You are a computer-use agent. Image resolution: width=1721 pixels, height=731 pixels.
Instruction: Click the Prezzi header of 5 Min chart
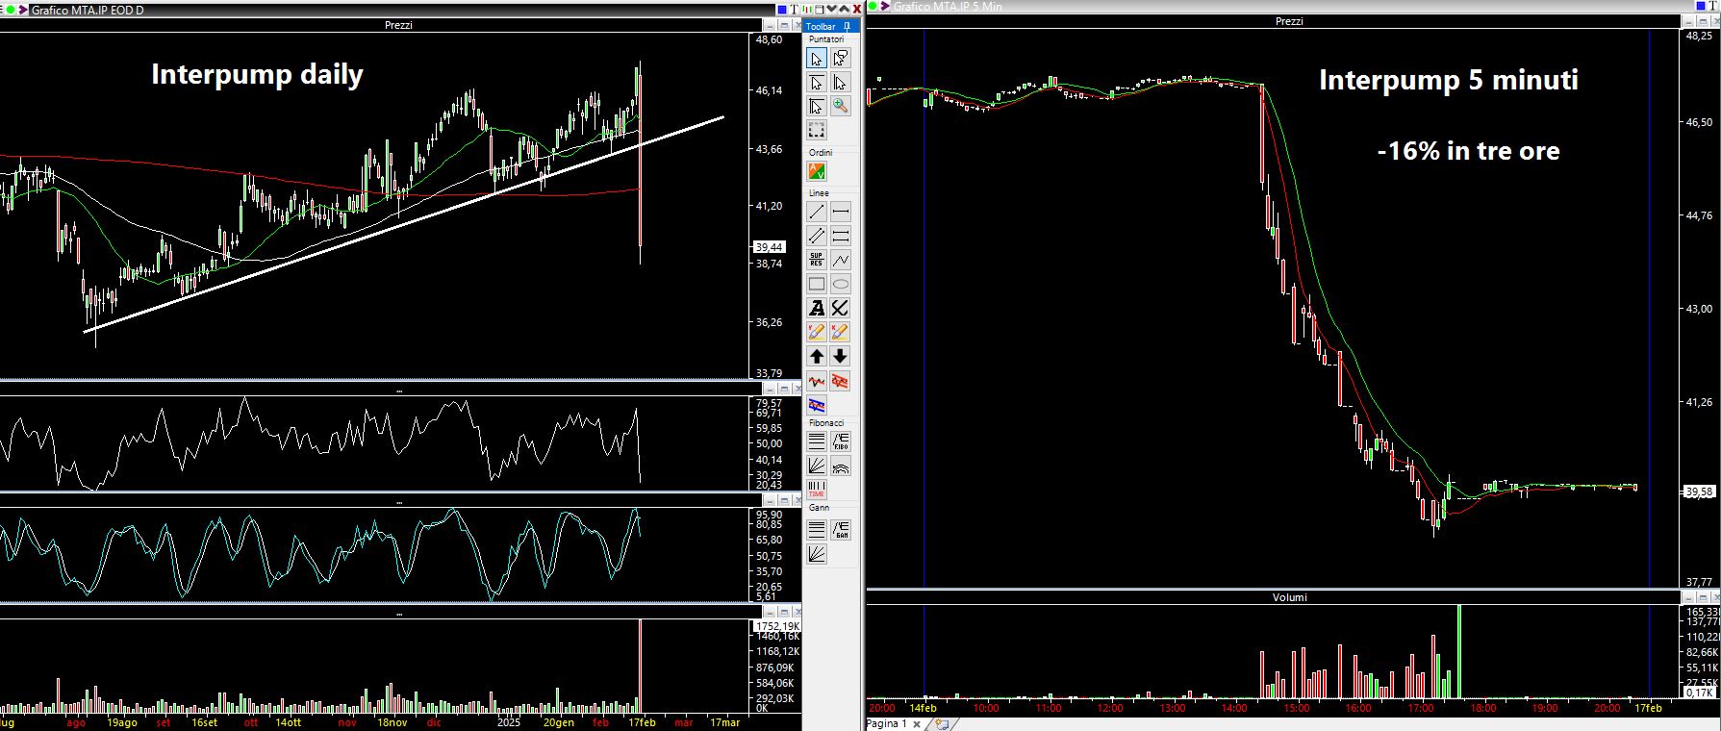[1289, 21]
